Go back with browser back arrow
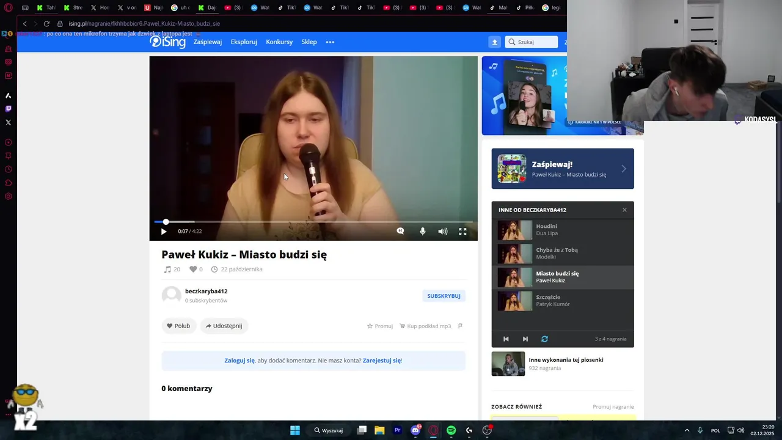Screen dimensions: 782x440 coord(24,24)
